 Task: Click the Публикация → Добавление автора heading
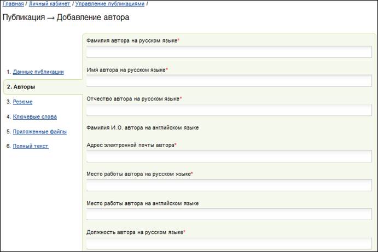66,17
